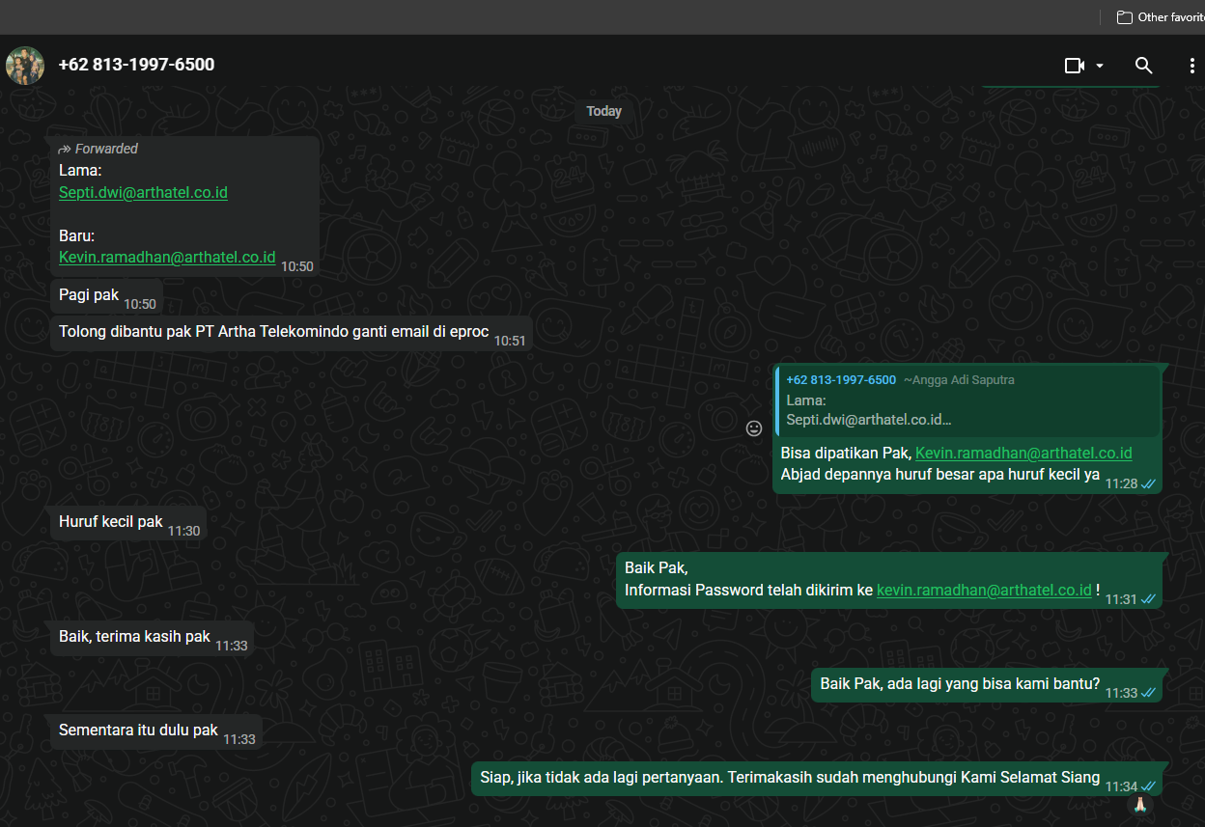This screenshot has width=1205, height=827.
Task: Select the 'Sementara itu dulu pak' message
Action: [x=156, y=731]
